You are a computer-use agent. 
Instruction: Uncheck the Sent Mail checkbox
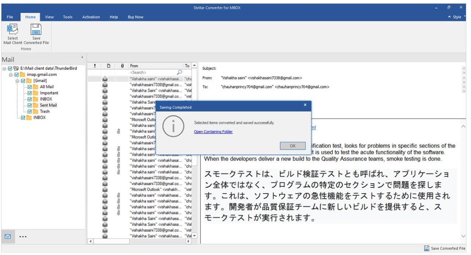click(x=30, y=105)
